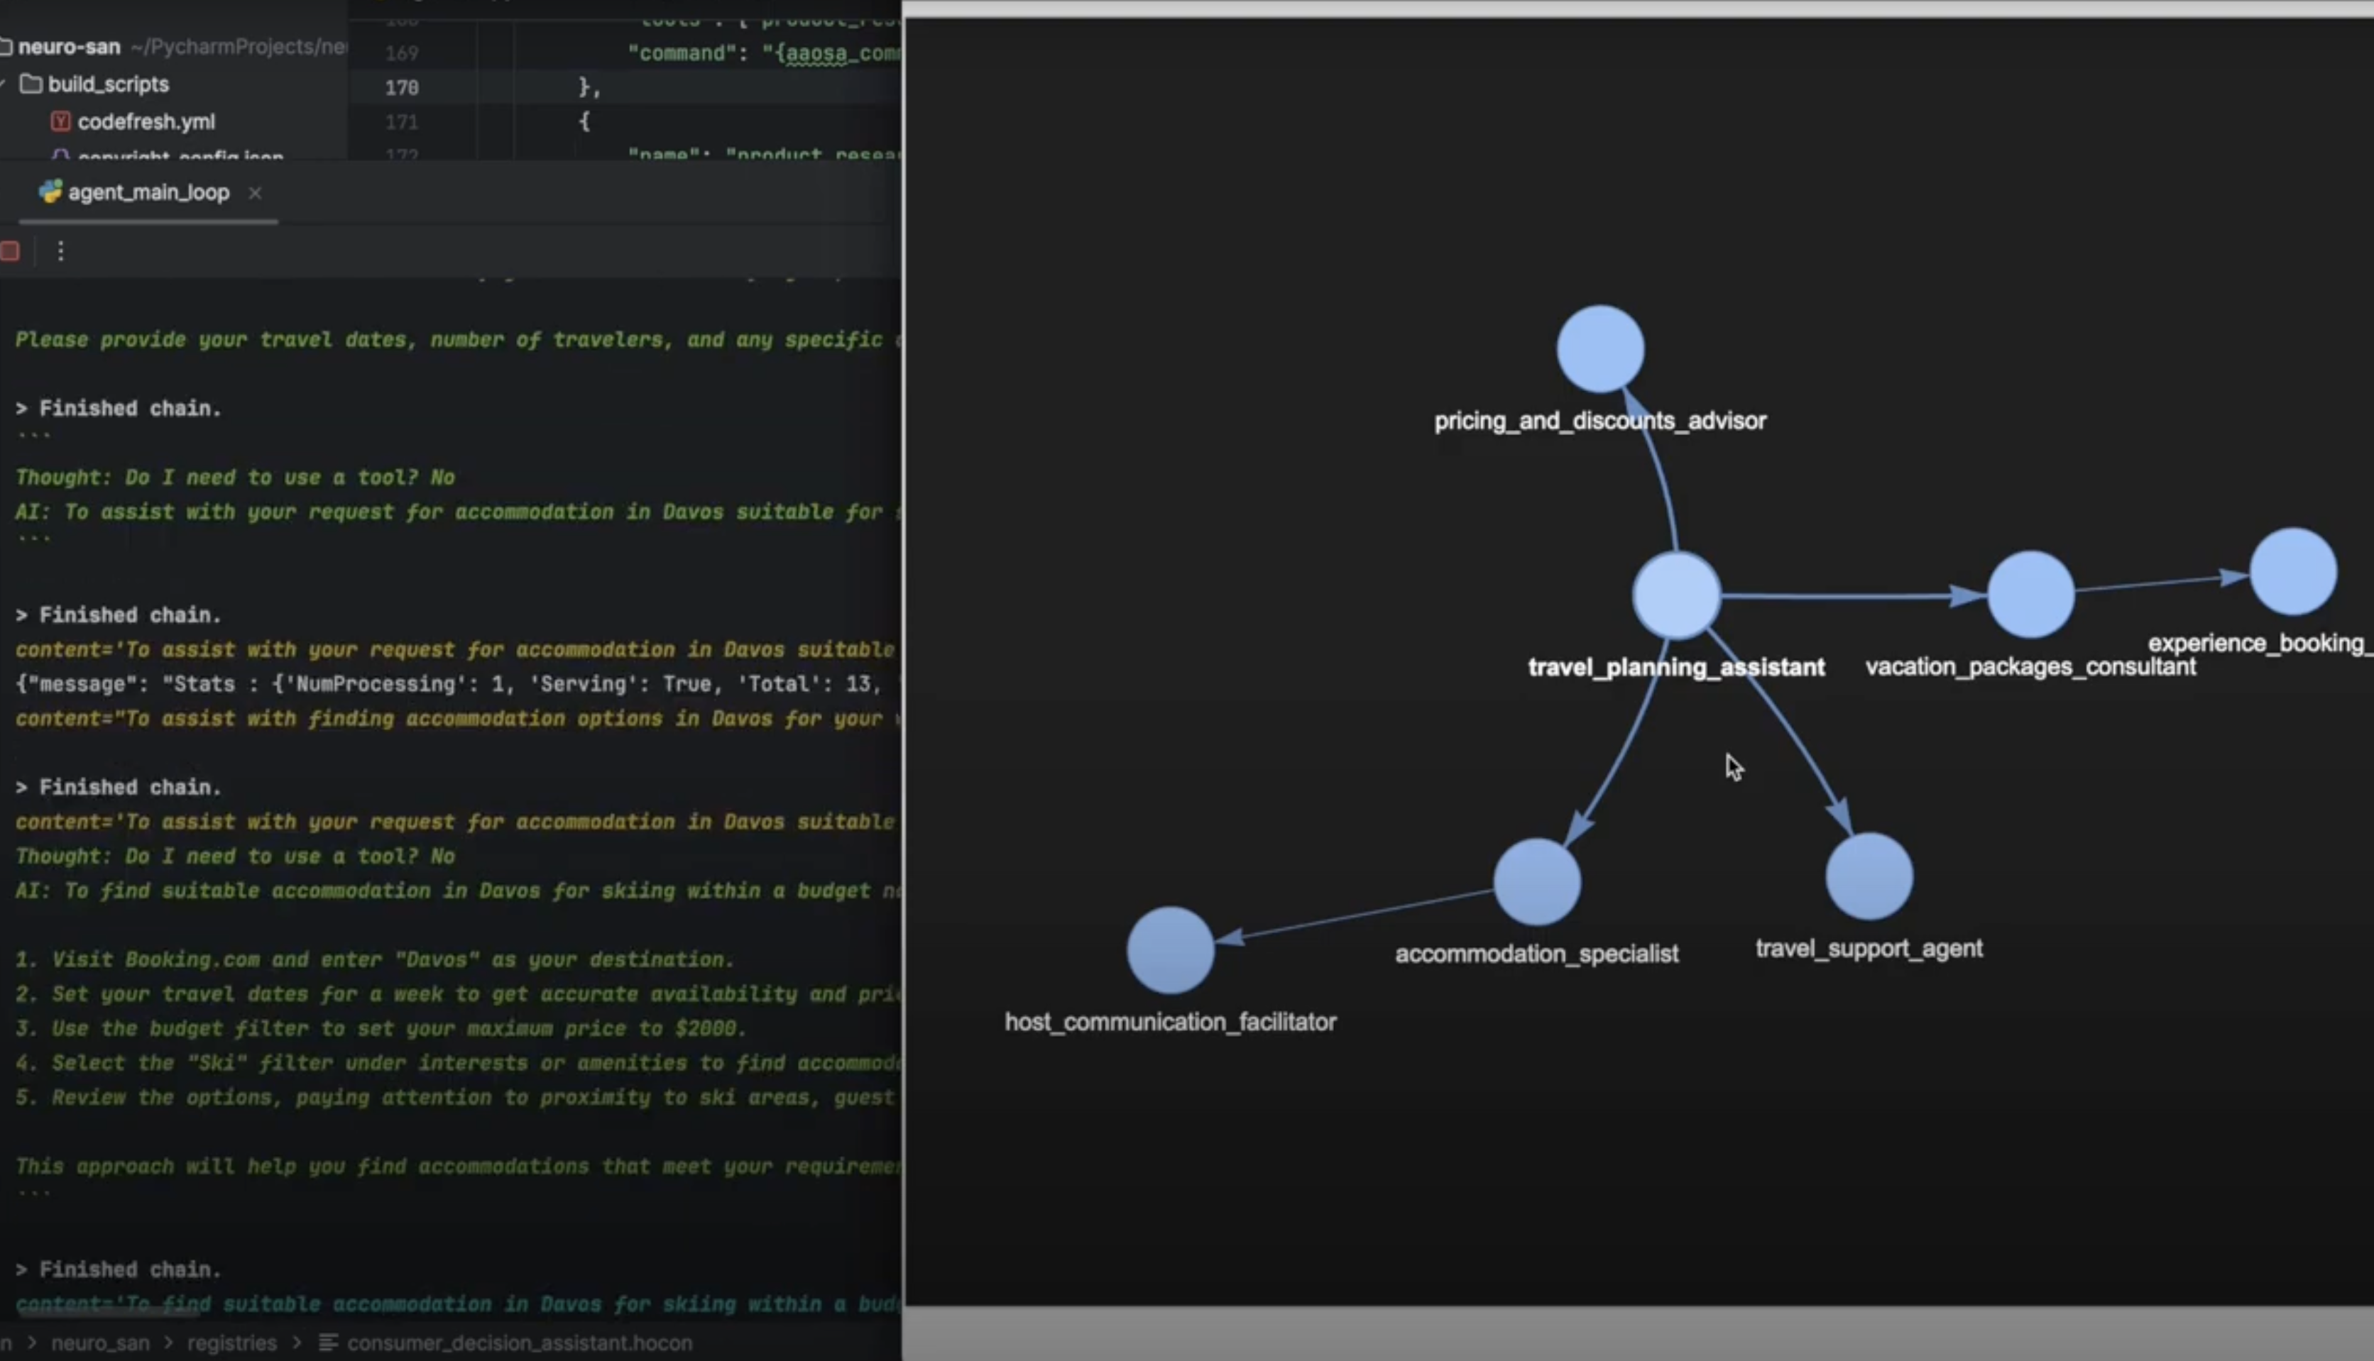Click the 'Select the "Ski" filter' console line
This screenshot has height=1361, width=2374.
click(458, 1063)
